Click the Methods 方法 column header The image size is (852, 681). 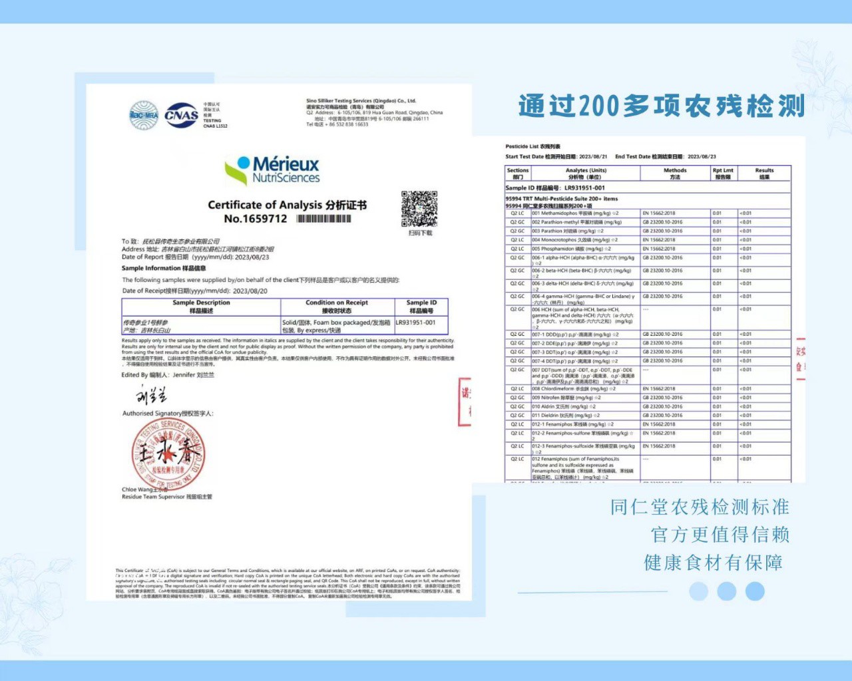click(x=675, y=174)
